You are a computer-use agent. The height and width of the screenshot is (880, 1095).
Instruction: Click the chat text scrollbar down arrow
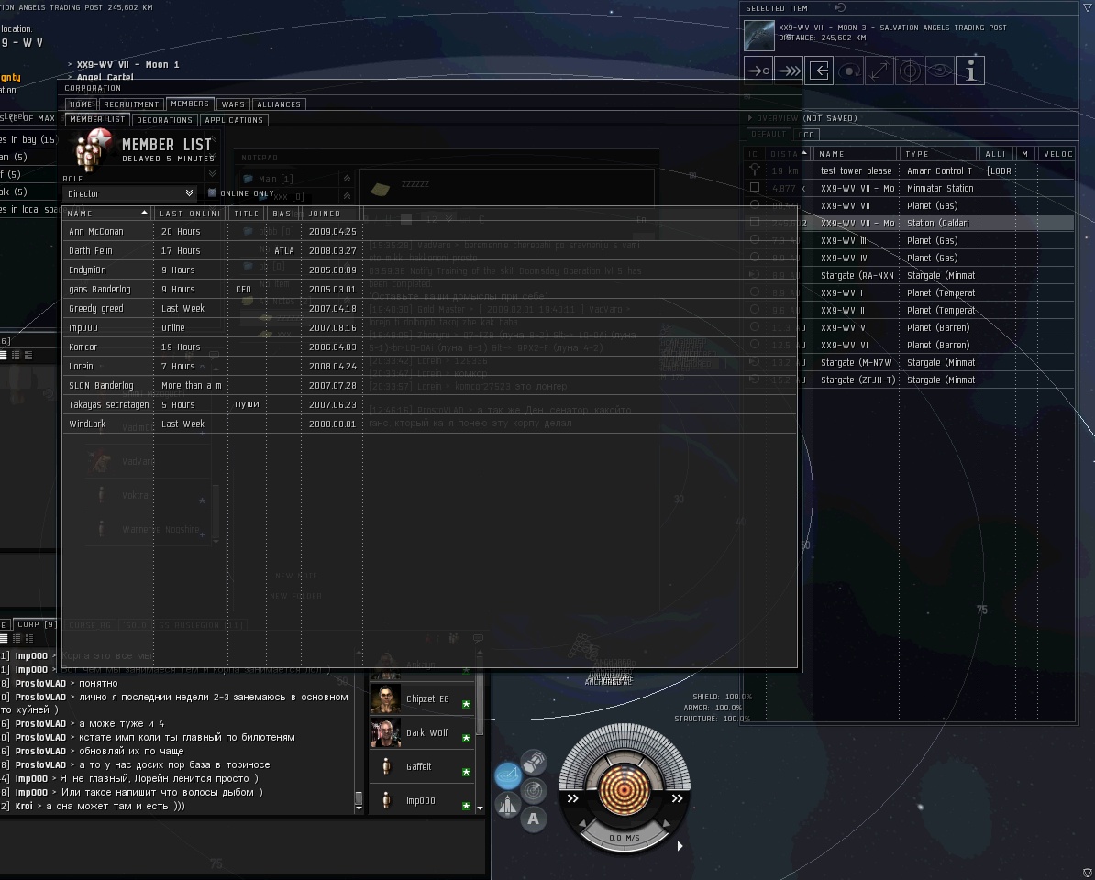(x=359, y=808)
